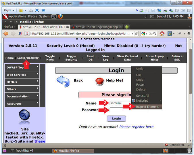Click Toggle Security in the menu bar
The image size is (194, 155).
coord(71,58)
